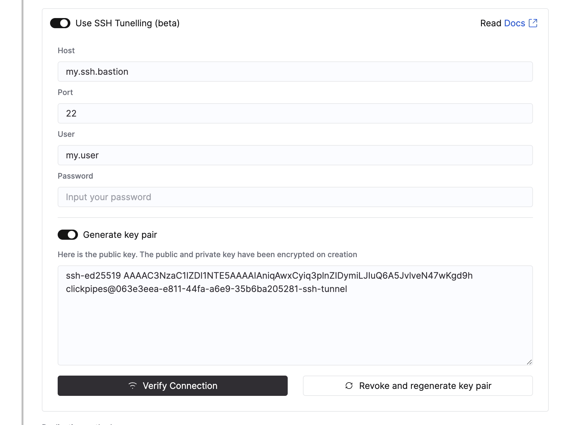Screen dimensions: 564x425
Task: Turn off the Generate key pair toggle
Action: (x=67, y=235)
